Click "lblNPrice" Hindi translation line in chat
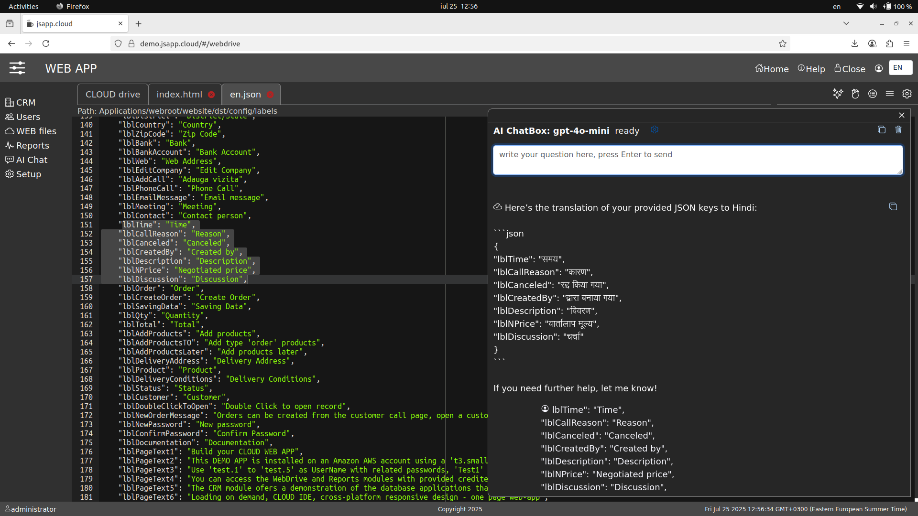Screen dimensions: 918x516 tap(546, 324)
